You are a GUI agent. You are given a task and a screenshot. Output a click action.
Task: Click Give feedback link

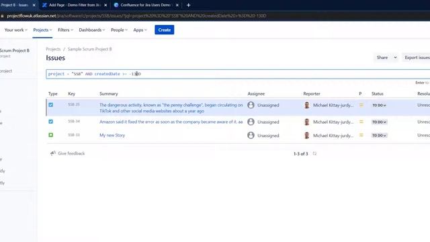point(71,153)
